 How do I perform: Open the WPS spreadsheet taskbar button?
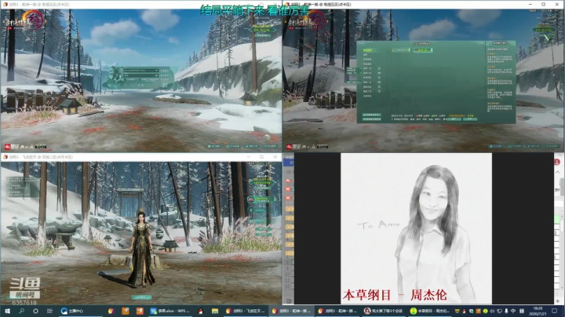172,311
